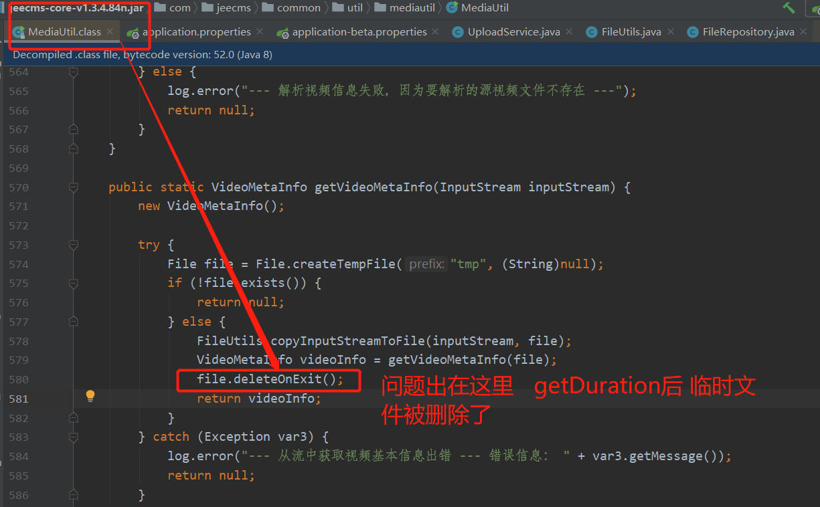The image size is (820, 507).
Task: Click 'public static VideoMetaInfo' method declaration
Action: tap(209, 187)
